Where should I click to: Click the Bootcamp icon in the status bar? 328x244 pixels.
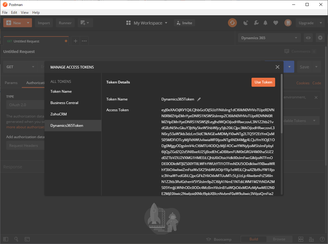209,239
